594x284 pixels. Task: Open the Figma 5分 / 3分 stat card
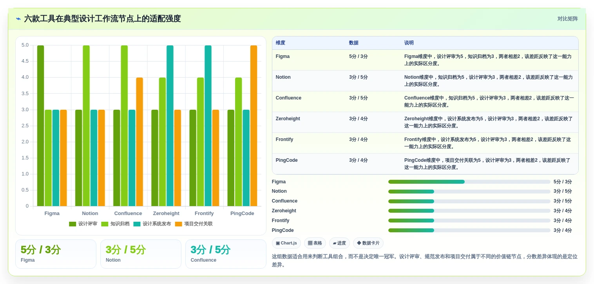click(x=56, y=254)
